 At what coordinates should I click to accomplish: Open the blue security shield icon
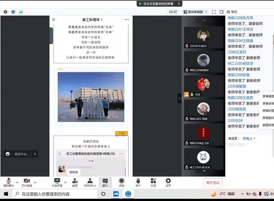click(x=13, y=12)
